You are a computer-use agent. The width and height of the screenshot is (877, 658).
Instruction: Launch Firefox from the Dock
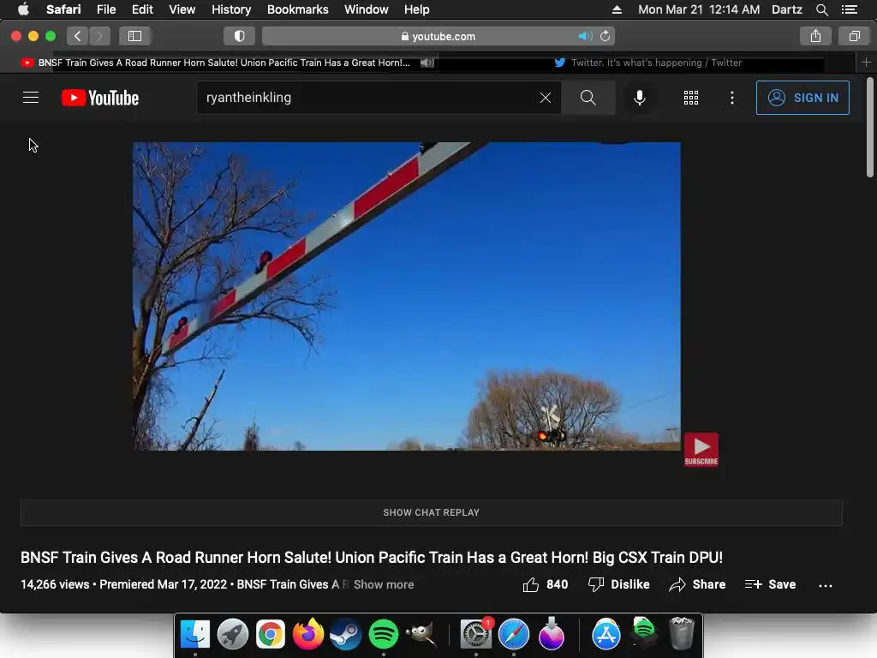pyautogui.click(x=308, y=634)
